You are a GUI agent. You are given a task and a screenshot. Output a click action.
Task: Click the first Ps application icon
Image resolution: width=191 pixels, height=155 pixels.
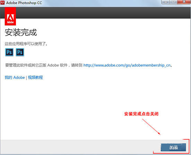click(x=9, y=52)
